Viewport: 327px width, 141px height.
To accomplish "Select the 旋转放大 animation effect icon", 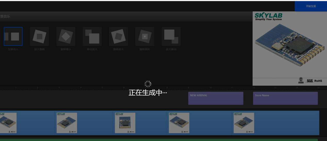I will pyautogui.click(x=118, y=37).
